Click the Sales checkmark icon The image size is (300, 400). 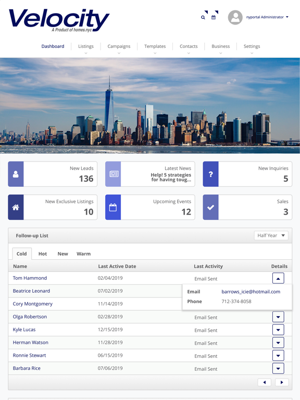pyautogui.click(x=211, y=207)
